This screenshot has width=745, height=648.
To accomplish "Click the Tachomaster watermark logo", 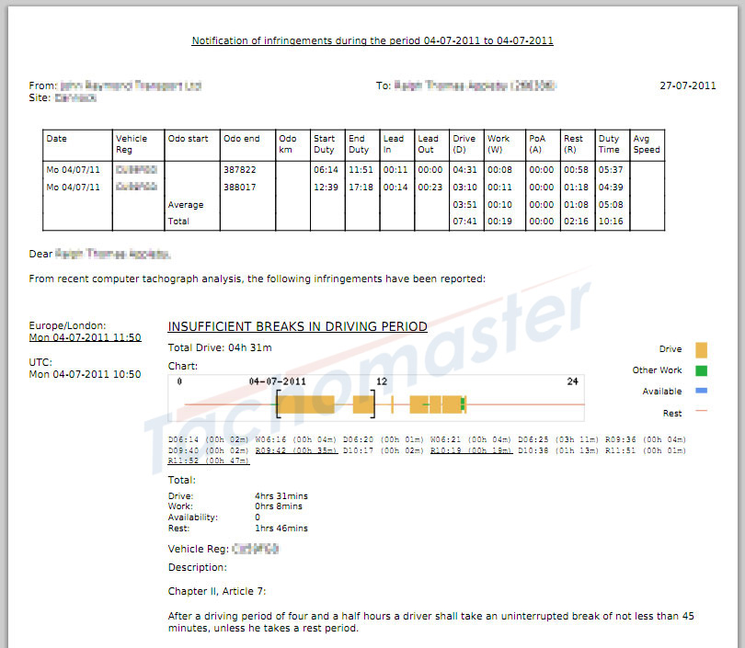I will [x=368, y=368].
